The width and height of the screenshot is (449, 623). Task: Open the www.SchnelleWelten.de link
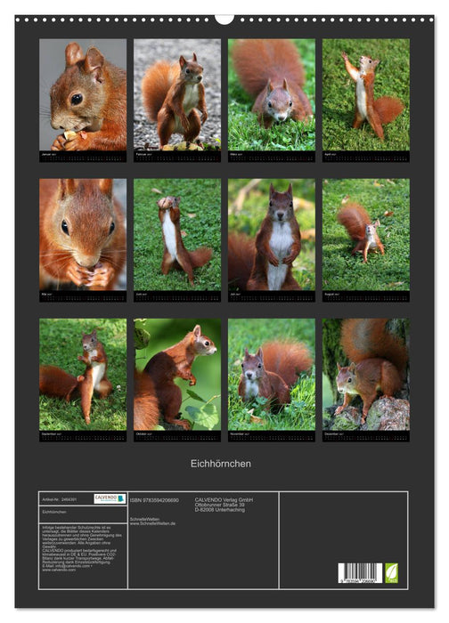[x=152, y=523]
